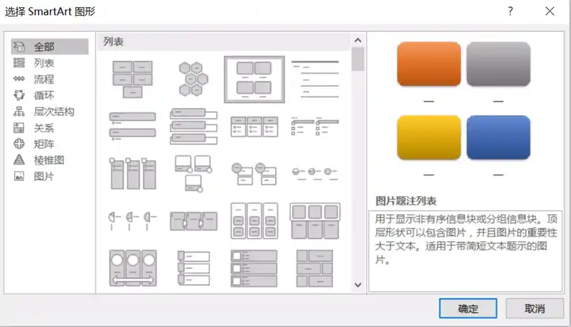Viewport: 571px width, 327px height.
Task: Choose the alternating hexagons layout
Action: click(194, 79)
